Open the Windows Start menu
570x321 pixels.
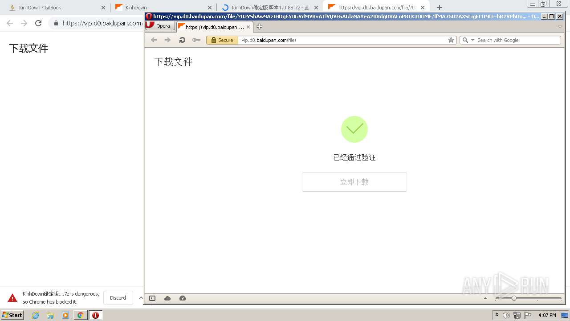[x=12, y=315]
